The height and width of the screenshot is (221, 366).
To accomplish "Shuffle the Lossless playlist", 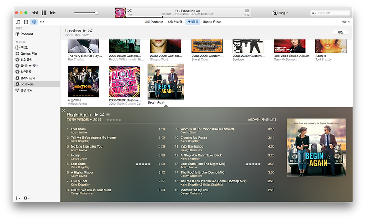I will click(x=90, y=31).
